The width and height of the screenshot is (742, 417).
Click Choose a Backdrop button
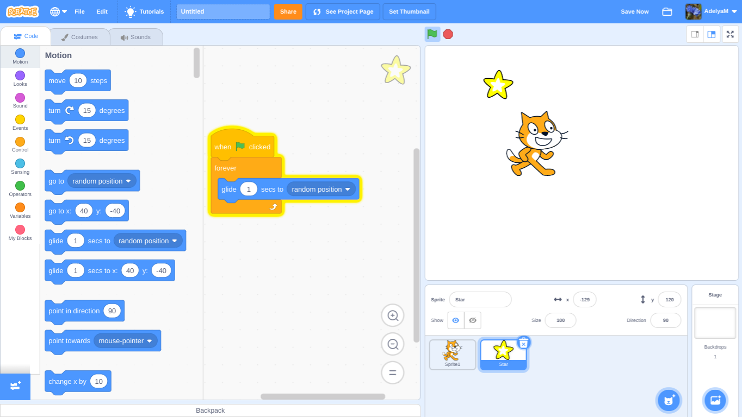(x=715, y=401)
